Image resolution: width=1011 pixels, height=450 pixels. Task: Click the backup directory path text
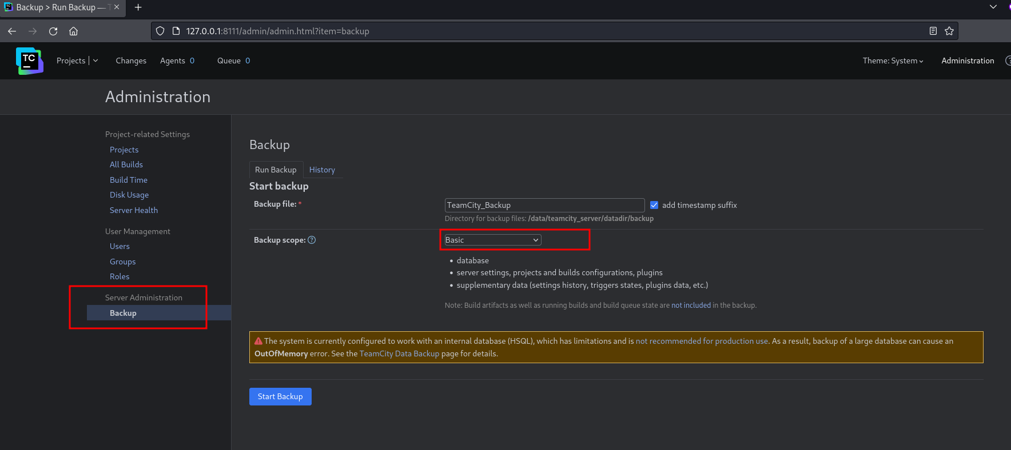pyautogui.click(x=591, y=219)
